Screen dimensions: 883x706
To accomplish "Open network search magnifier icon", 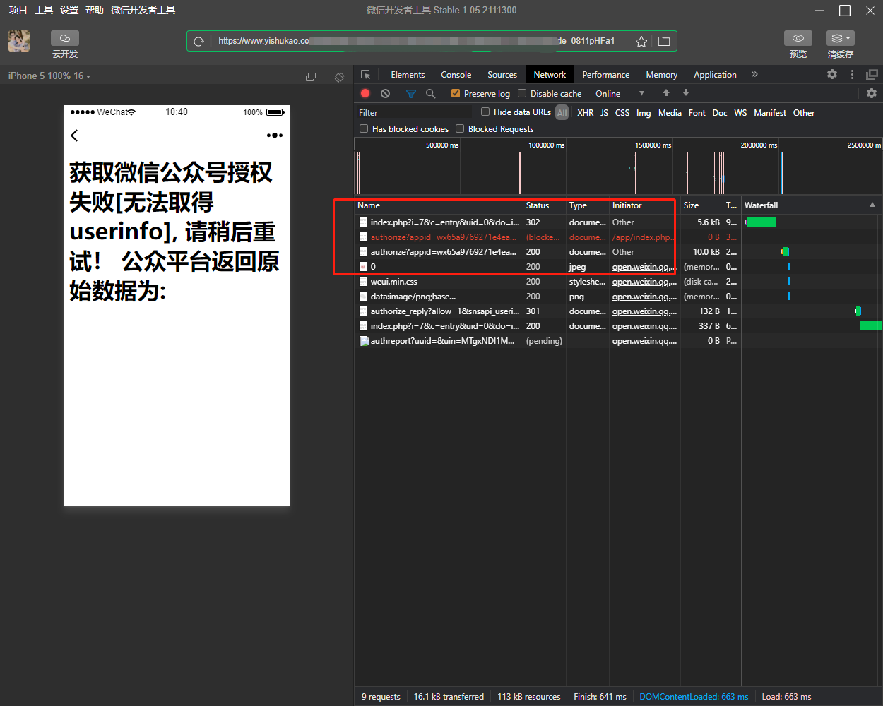I will point(430,93).
